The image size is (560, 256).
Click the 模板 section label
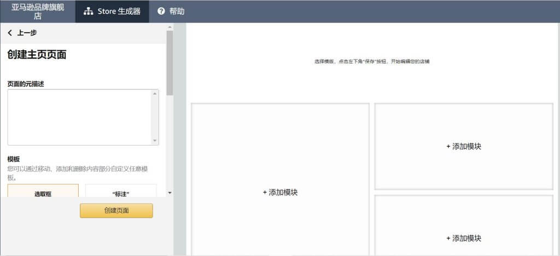pyautogui.click(x=14, y=159)
